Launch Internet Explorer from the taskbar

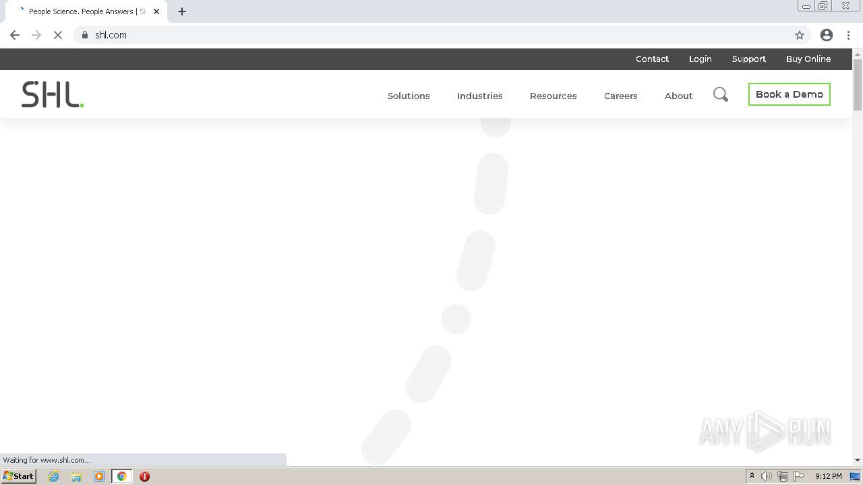pos(54,476)
